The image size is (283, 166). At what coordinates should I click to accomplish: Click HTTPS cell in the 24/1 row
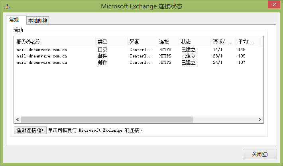165,62
